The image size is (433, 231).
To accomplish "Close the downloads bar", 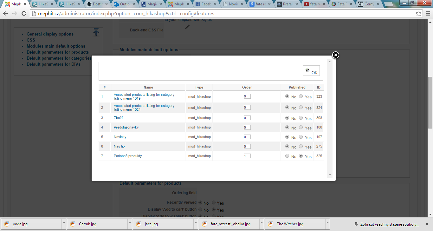I will tap(427, 224).
